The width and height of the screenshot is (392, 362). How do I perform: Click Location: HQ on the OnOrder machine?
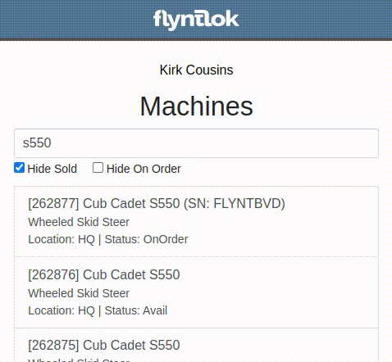tap(62, 239)
